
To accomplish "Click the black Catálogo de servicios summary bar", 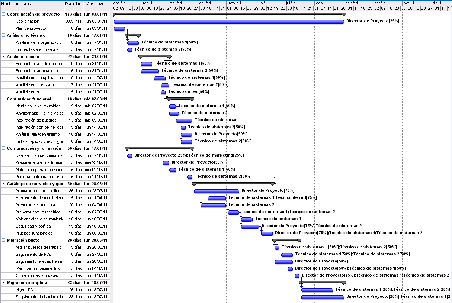I will (x=233, y=183).
